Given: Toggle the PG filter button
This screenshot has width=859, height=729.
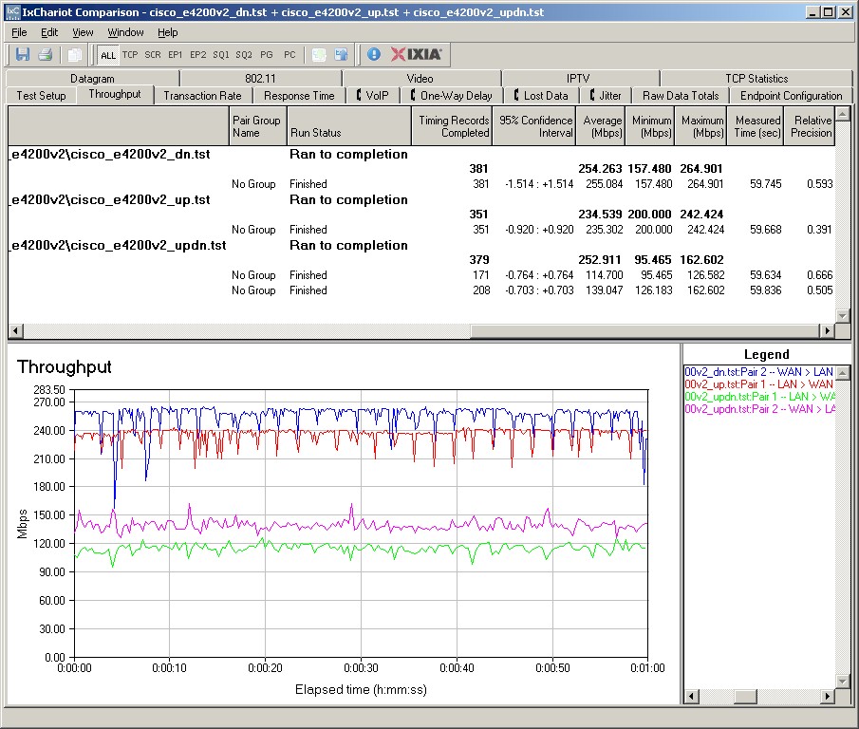Looking at the screenshot, I should pos(267,55).
